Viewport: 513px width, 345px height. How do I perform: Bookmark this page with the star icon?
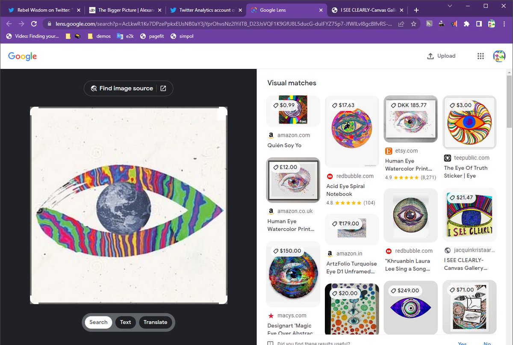pos(413,24)
